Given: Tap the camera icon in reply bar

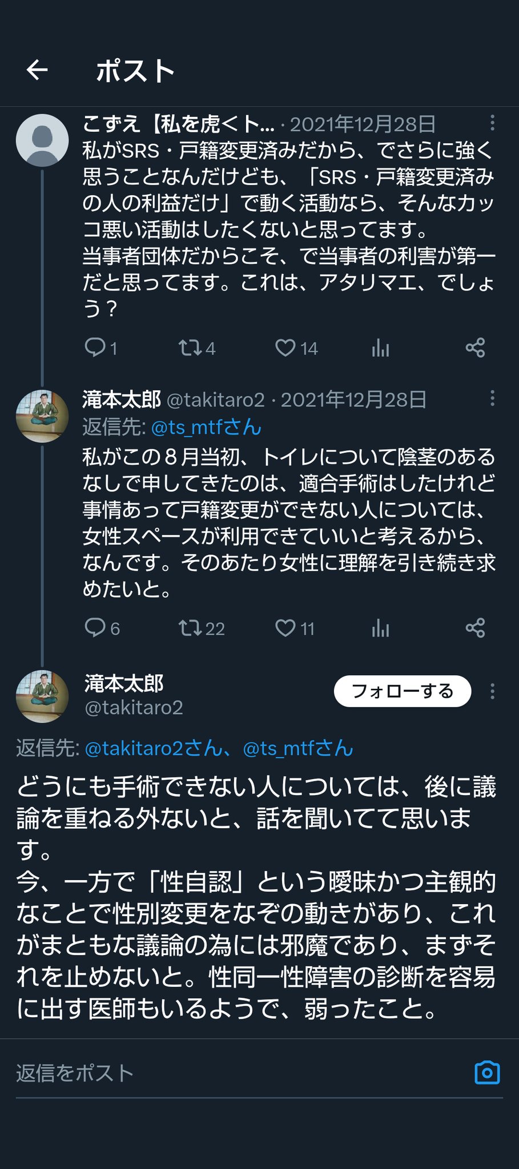Looking at the screenshot, I should (487, 1073).
